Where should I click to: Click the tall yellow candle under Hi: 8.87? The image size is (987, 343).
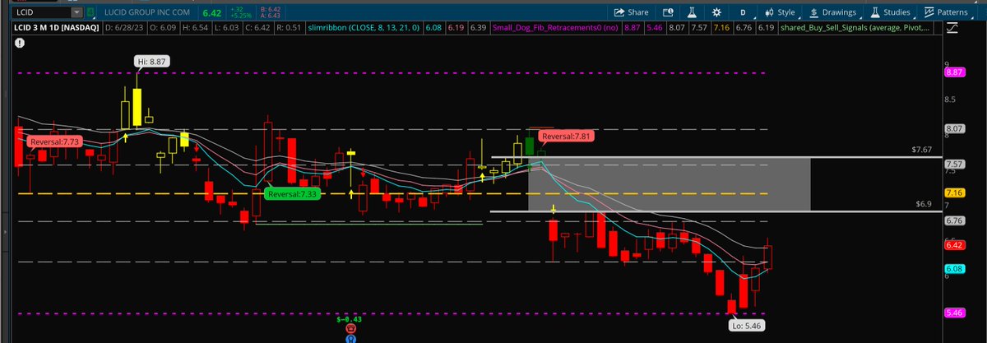point(139,108)
